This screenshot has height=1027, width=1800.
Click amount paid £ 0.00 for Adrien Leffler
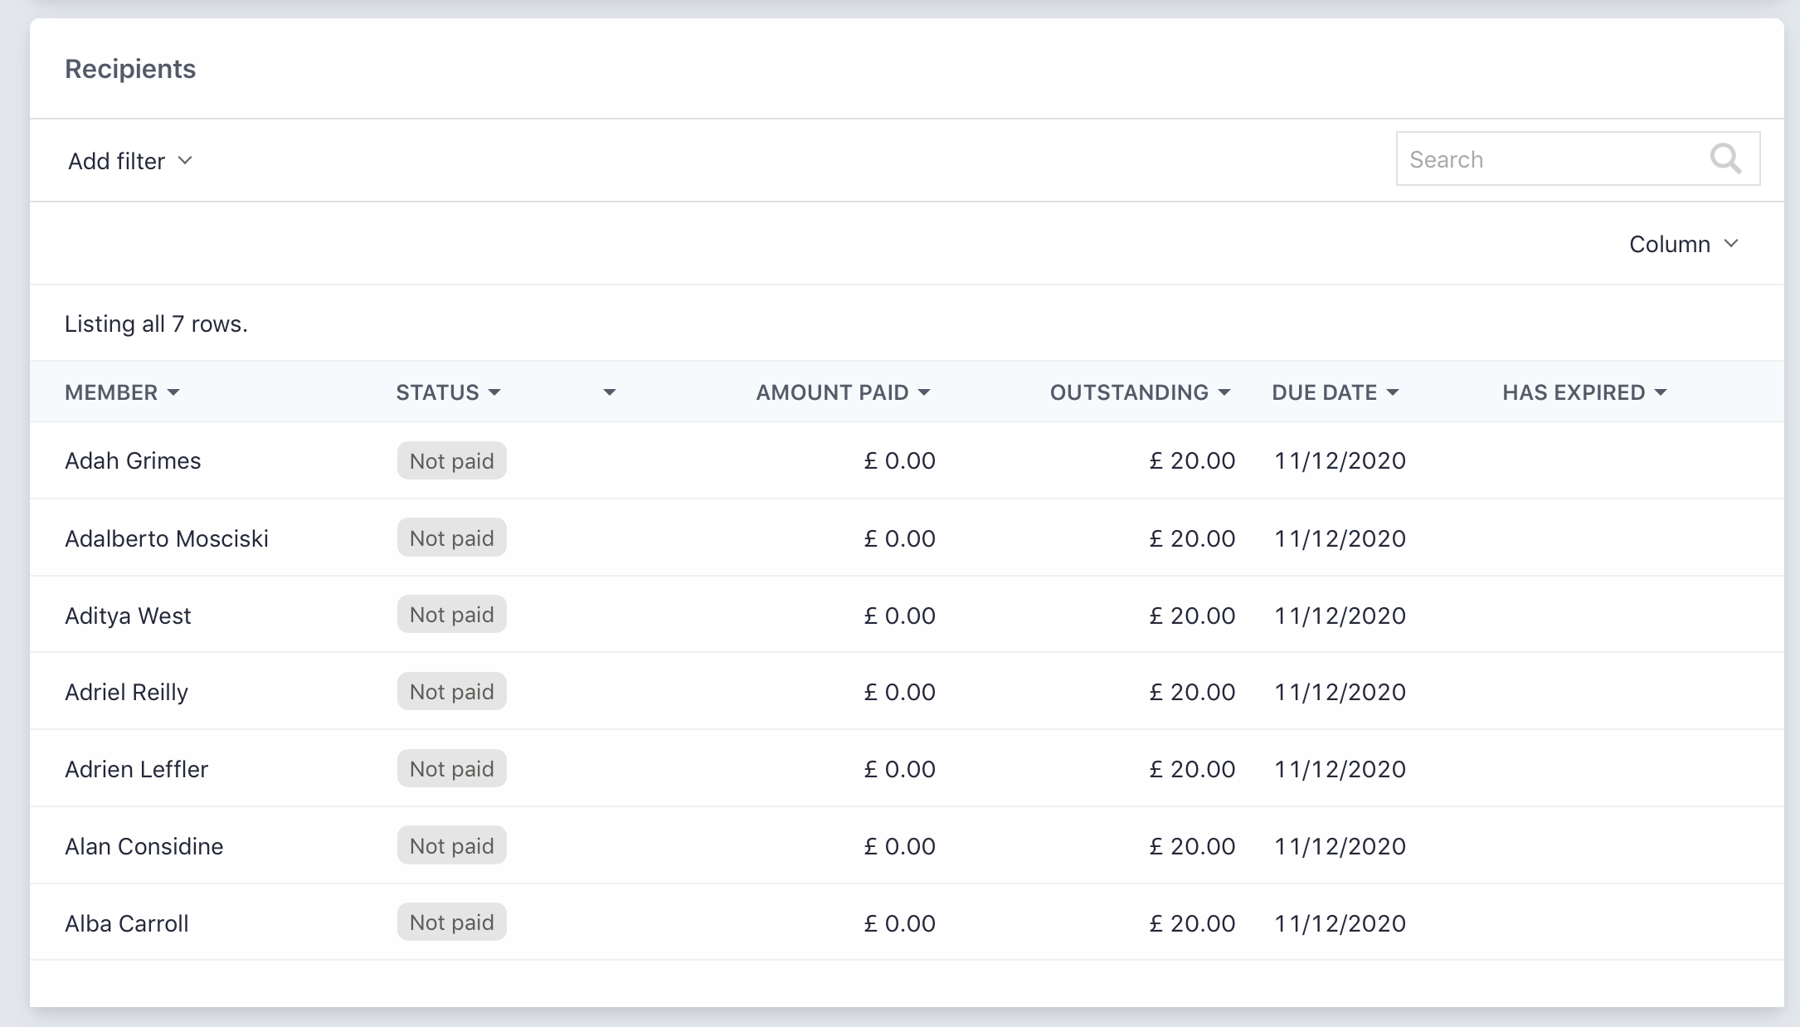(899, 769)
